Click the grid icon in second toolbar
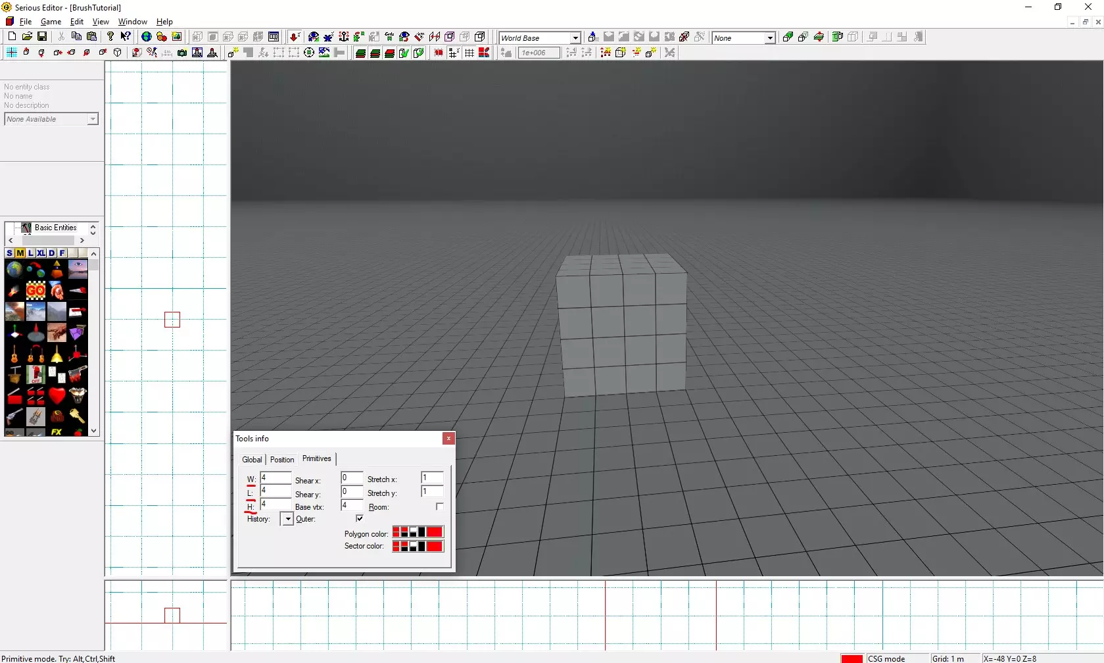 tap(469, 53)
